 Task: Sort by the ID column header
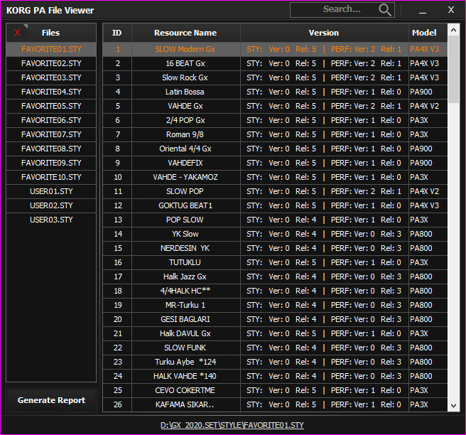click(x=117, y=33)
